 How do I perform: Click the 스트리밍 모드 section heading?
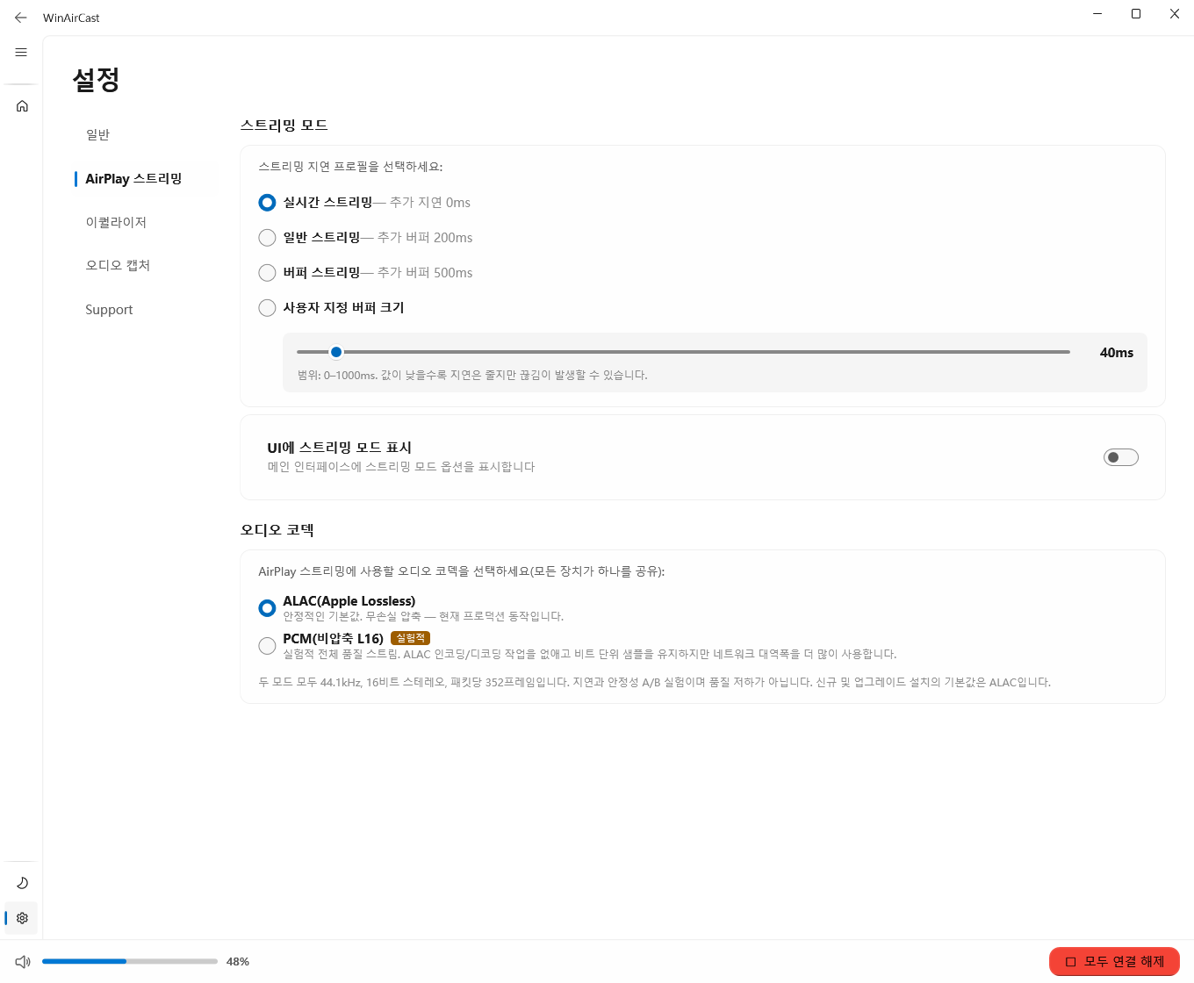click(x=284, y=126)
